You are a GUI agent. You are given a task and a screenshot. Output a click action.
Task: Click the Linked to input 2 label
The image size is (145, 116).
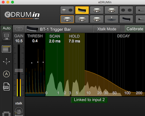click(x=89, y=100)
